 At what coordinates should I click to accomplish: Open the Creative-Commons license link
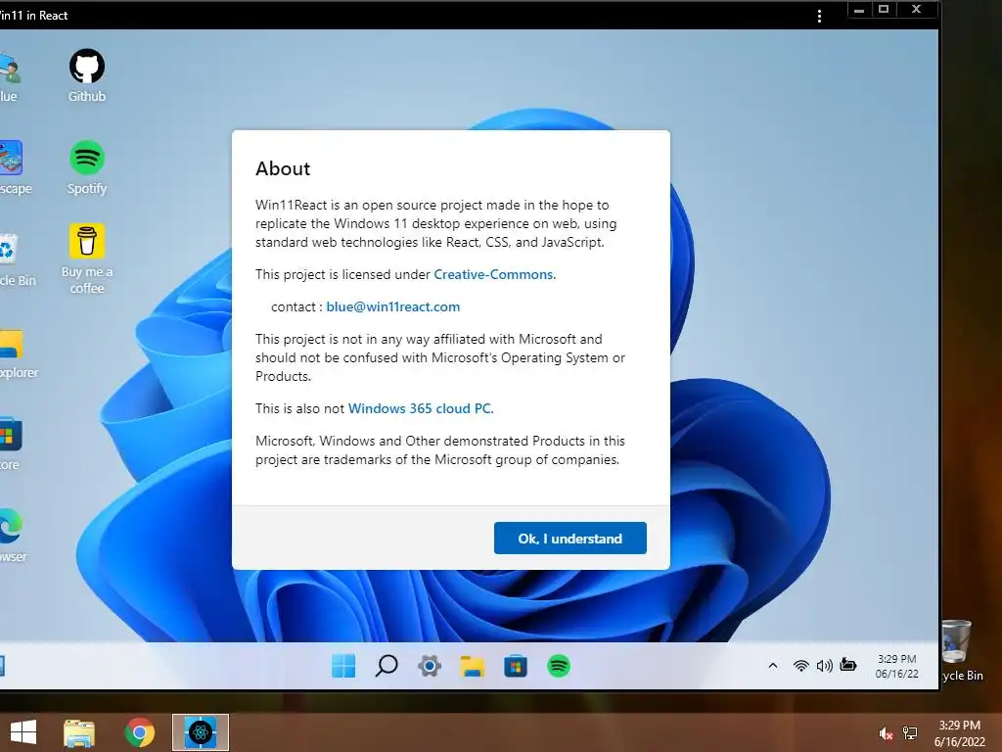point(494,274)
